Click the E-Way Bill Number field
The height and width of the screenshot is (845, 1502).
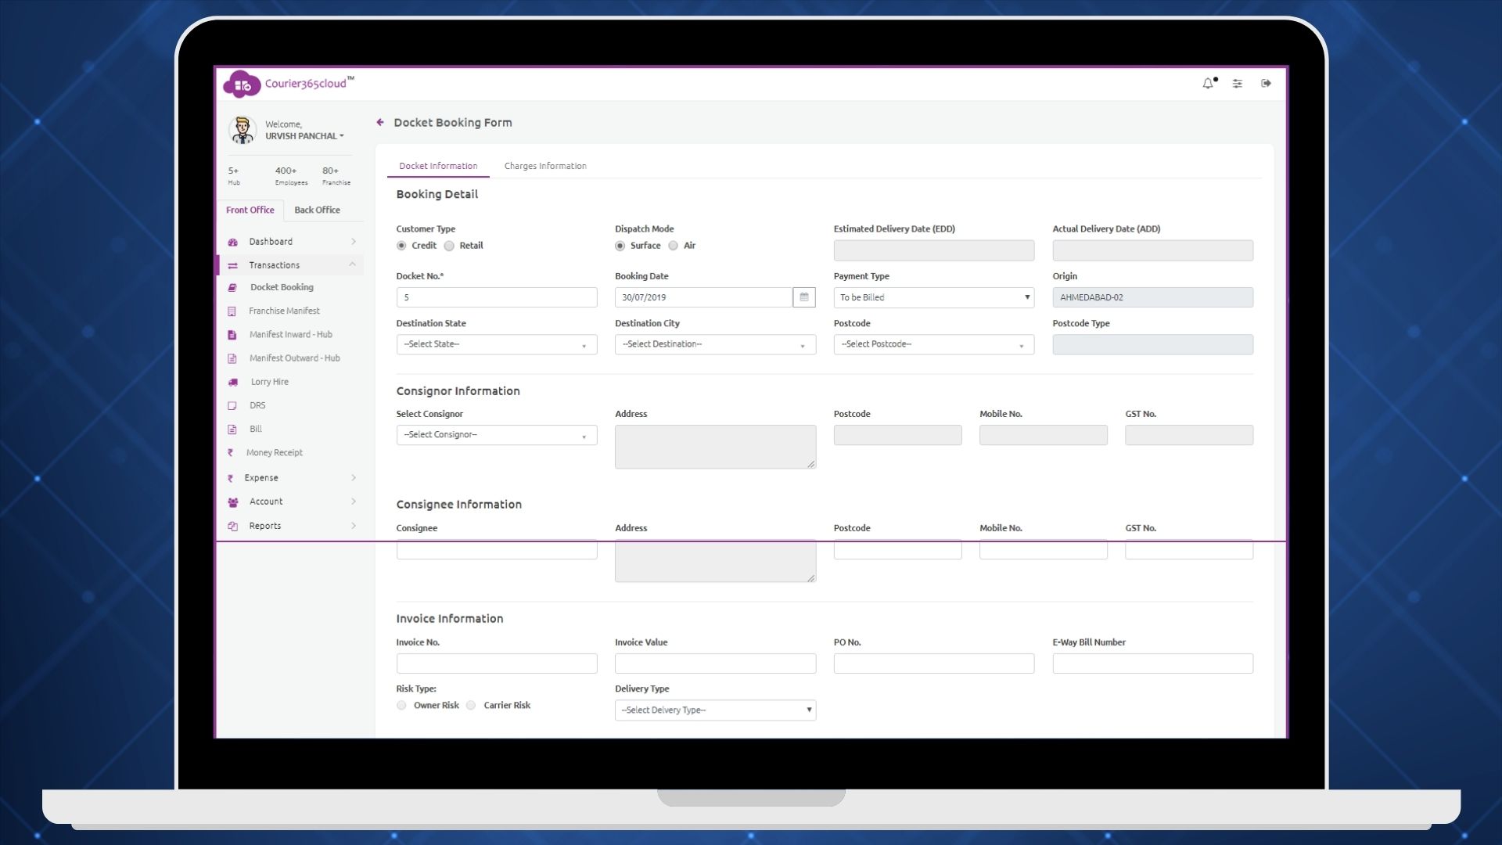(1152, 663)
